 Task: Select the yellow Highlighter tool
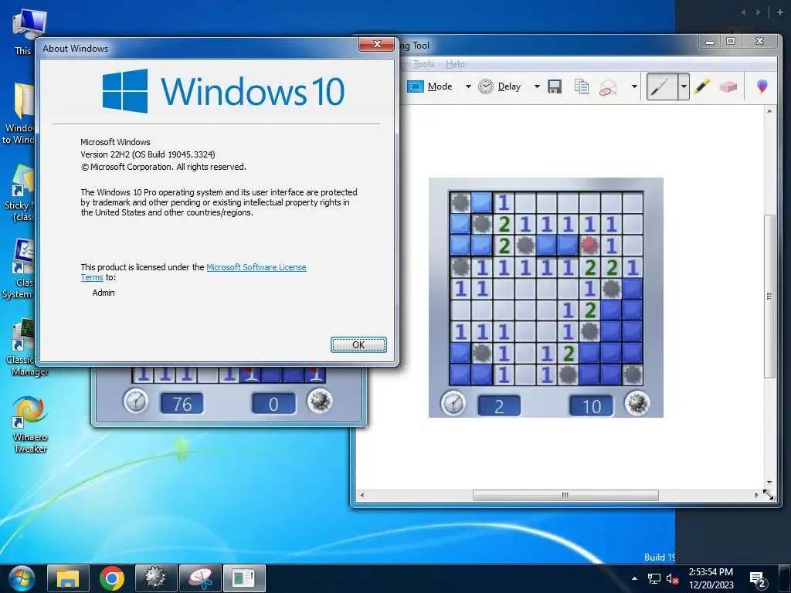click(x=701, y=86)
